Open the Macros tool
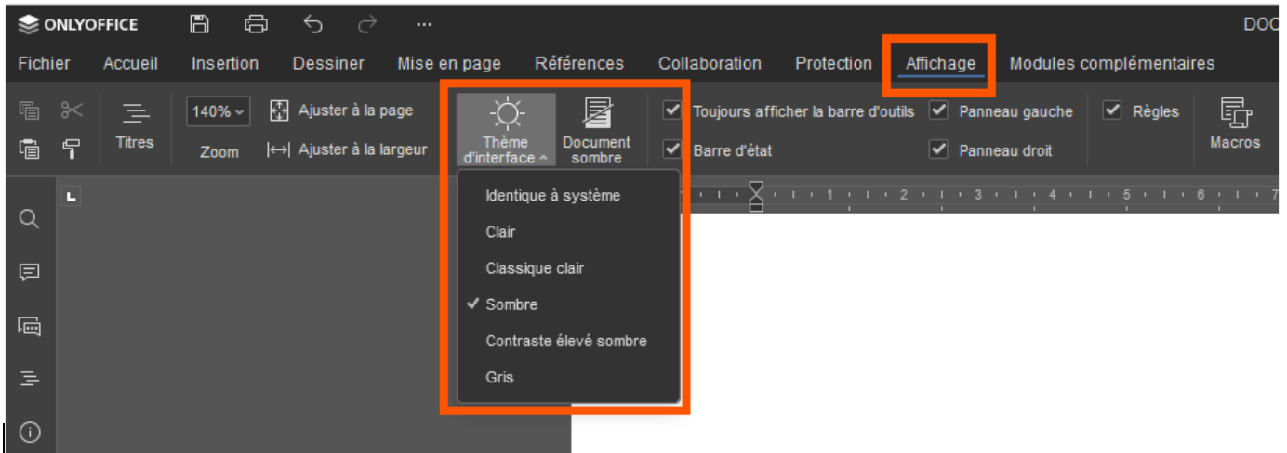The height and width of the screenshot is (453, 1287). pos(1235,124)
